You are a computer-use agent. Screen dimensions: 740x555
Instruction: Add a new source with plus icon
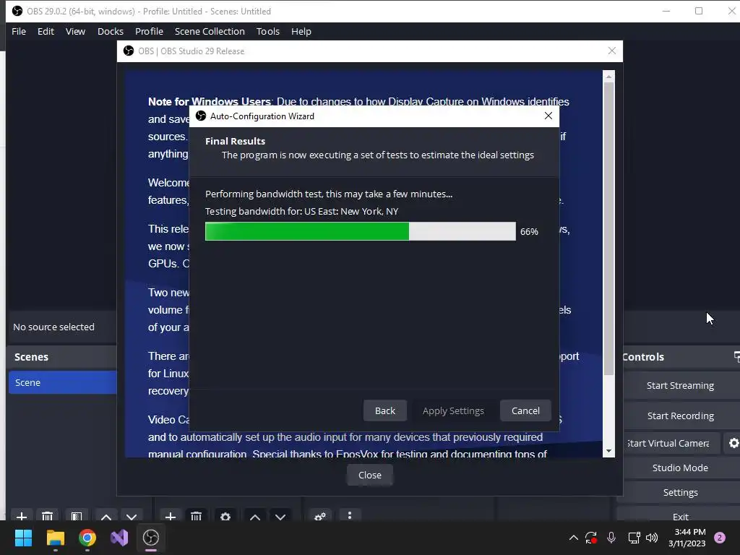(171, 516)
